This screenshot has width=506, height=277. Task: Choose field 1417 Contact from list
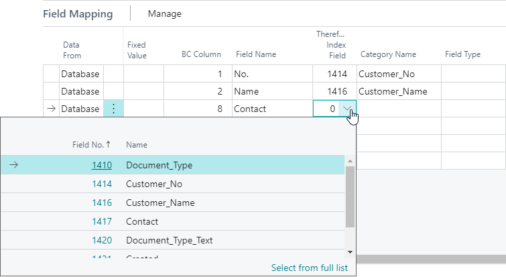102,221
